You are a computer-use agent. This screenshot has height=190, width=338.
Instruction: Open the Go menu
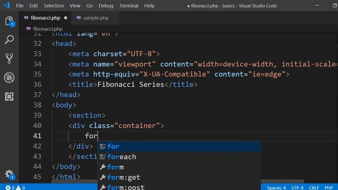(89, 6)
